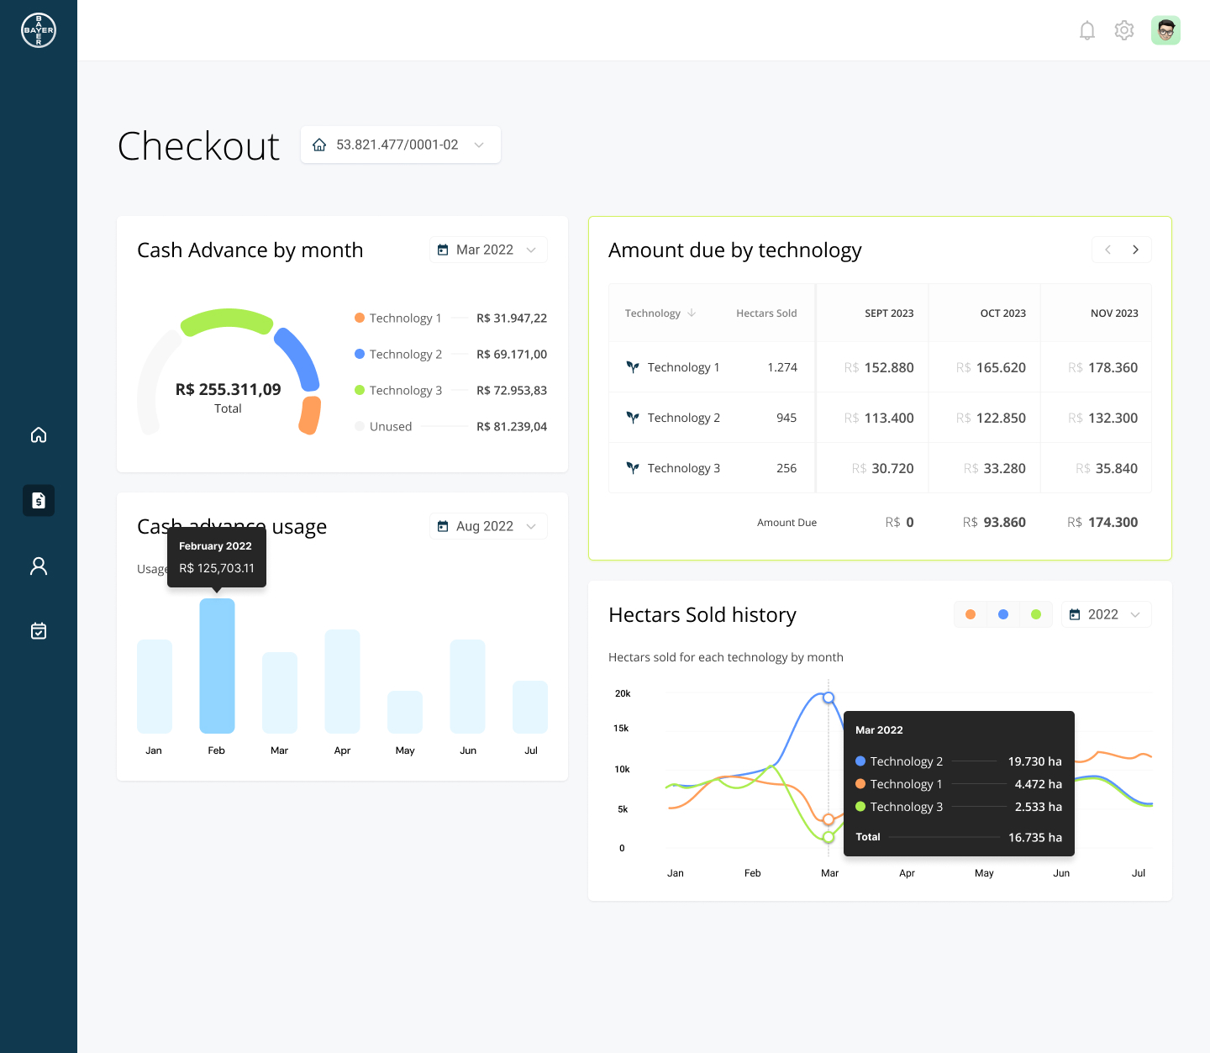This screenshot has height=1053, width=1210.
Task: Click the SEPT 2023 column header
Action: 889,313
